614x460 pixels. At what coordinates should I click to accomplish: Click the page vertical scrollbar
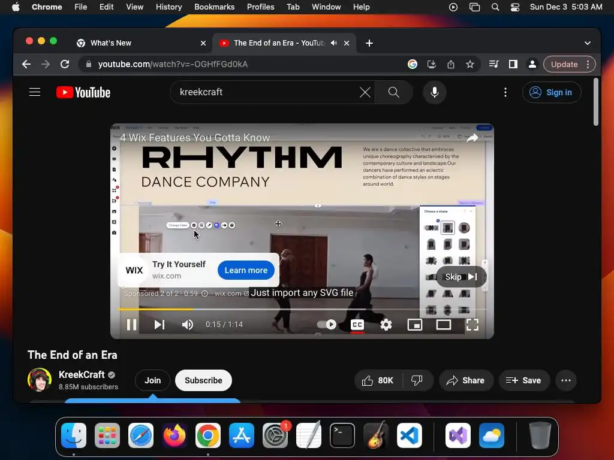point(595,102)
